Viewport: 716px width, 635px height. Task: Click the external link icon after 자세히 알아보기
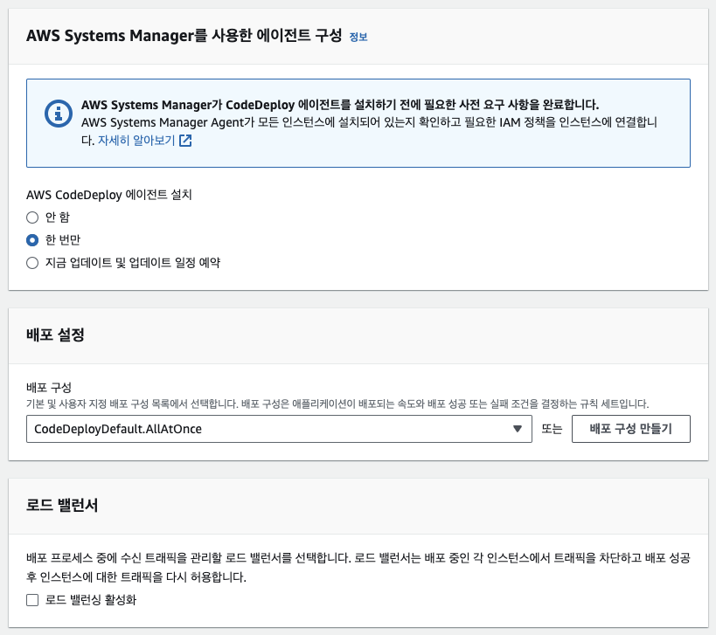pos(185,141)
